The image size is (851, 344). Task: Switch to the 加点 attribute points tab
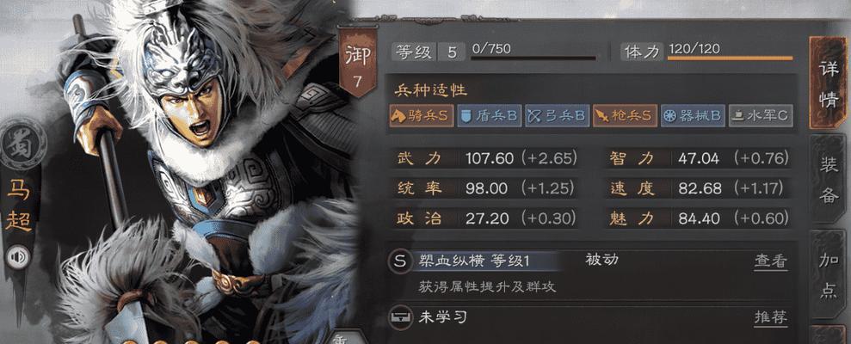(x=829, y=276)
